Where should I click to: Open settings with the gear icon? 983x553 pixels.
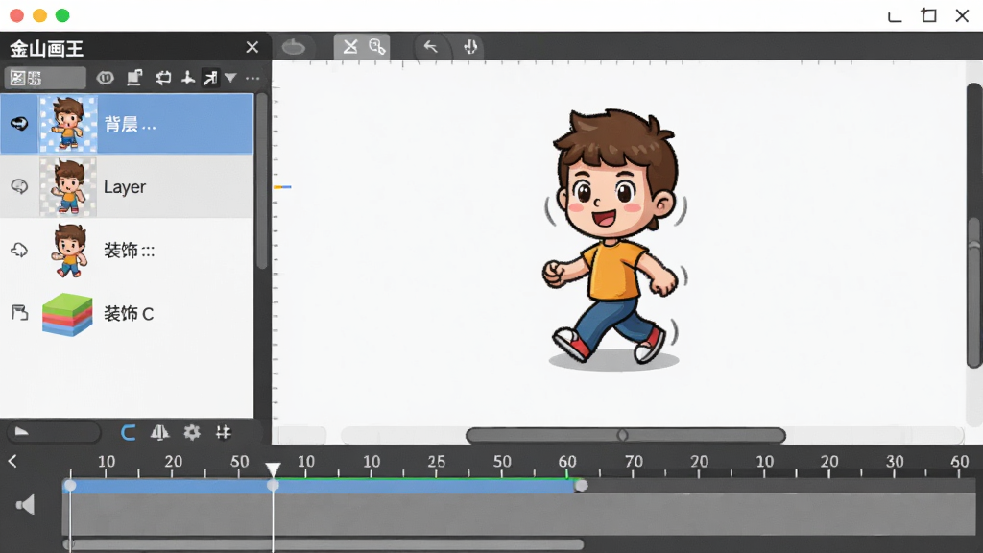(192, 432)
